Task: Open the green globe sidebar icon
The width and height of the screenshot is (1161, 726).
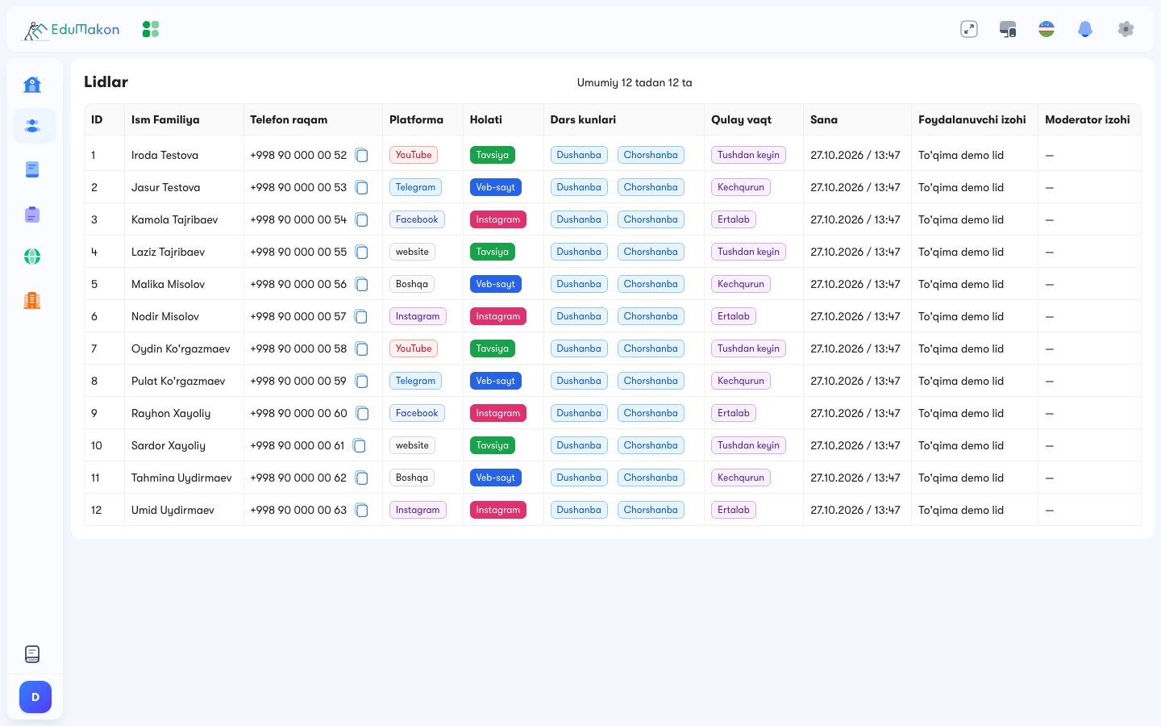Action: coord(32,257)
